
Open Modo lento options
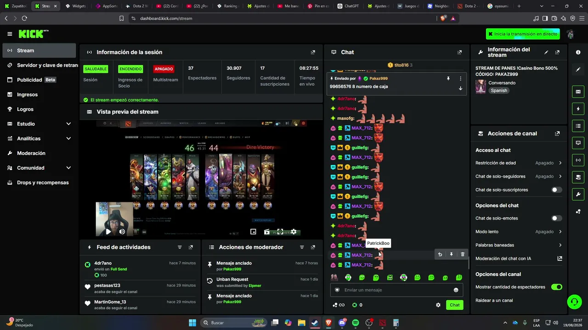tap(519, 231)
